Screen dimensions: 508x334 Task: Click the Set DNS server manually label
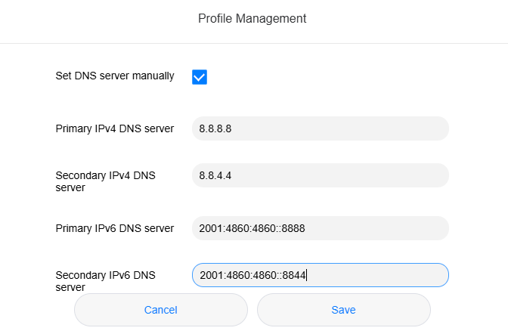pyautogui.click(x=115, y=76)
